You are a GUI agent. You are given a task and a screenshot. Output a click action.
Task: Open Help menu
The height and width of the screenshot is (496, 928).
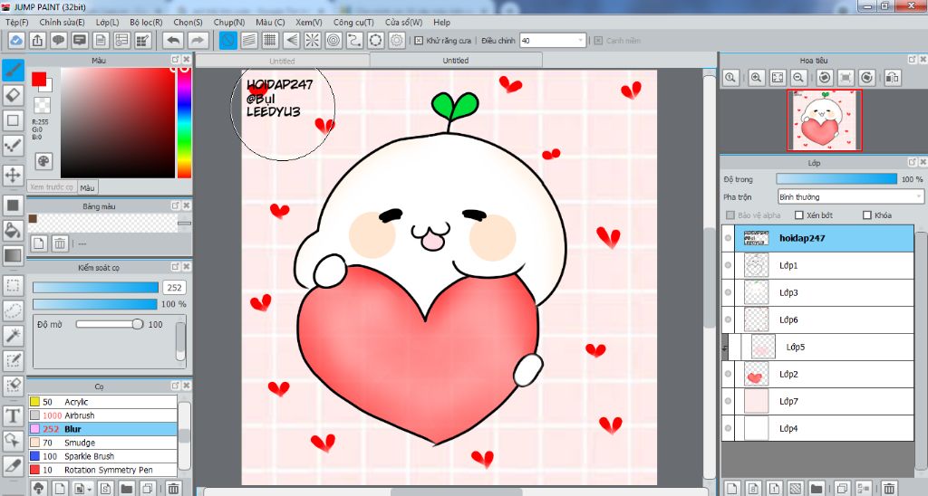[441, 22]
